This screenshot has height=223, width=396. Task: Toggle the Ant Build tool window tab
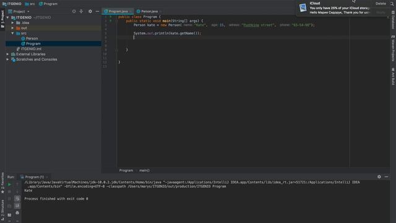(x=394, y=76)
